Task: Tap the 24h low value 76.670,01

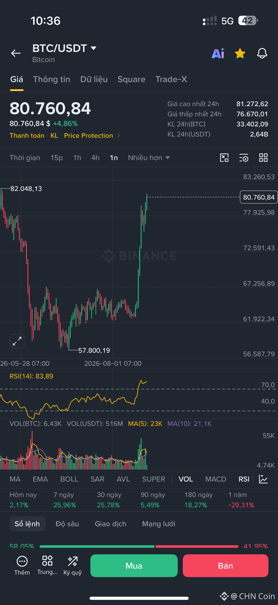Action: 252,114
